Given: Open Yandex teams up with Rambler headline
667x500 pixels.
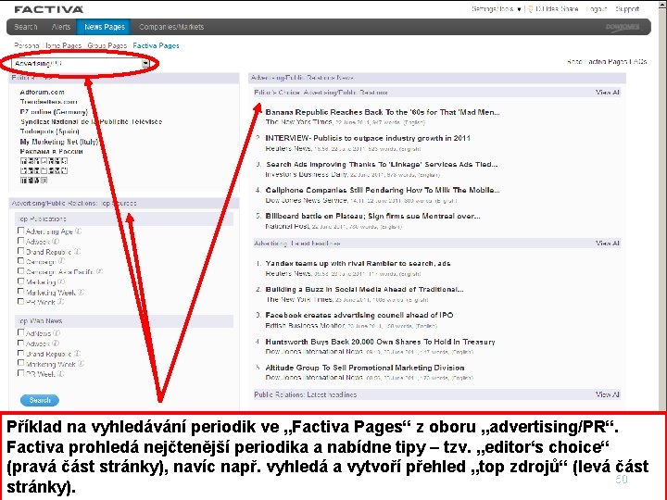Looking at the screenshot, I should [x=358, y=264].
